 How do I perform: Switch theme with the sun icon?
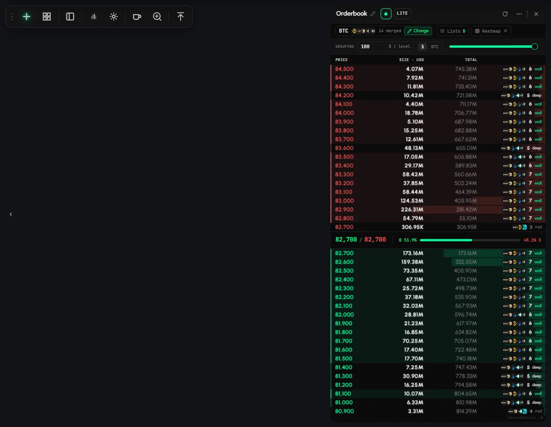click(114, 17)
